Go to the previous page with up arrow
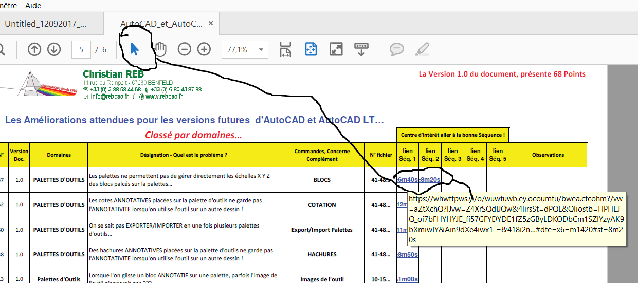The image size is (638, 283). 34,49
